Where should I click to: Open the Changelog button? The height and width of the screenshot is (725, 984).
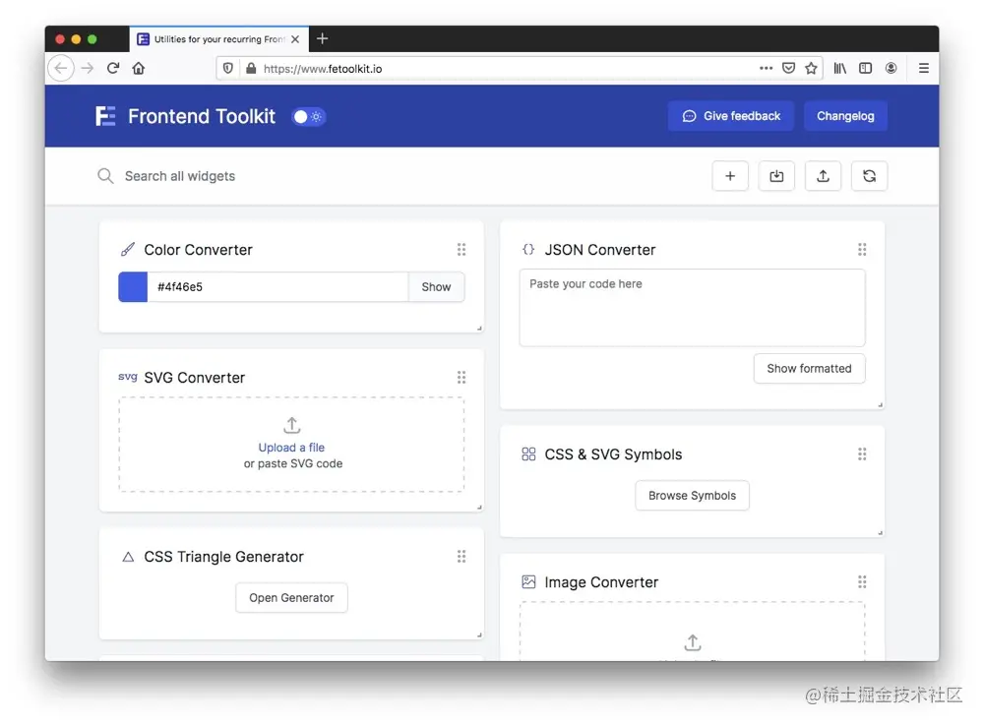tap(845, 116)
